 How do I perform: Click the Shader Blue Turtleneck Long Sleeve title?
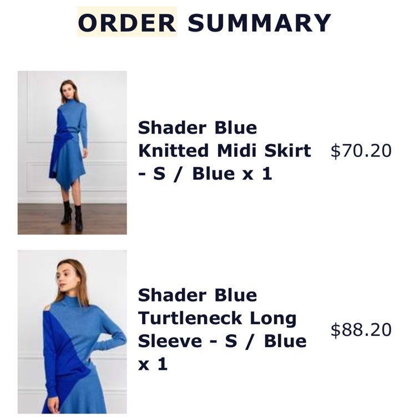[x=222, y=329]
